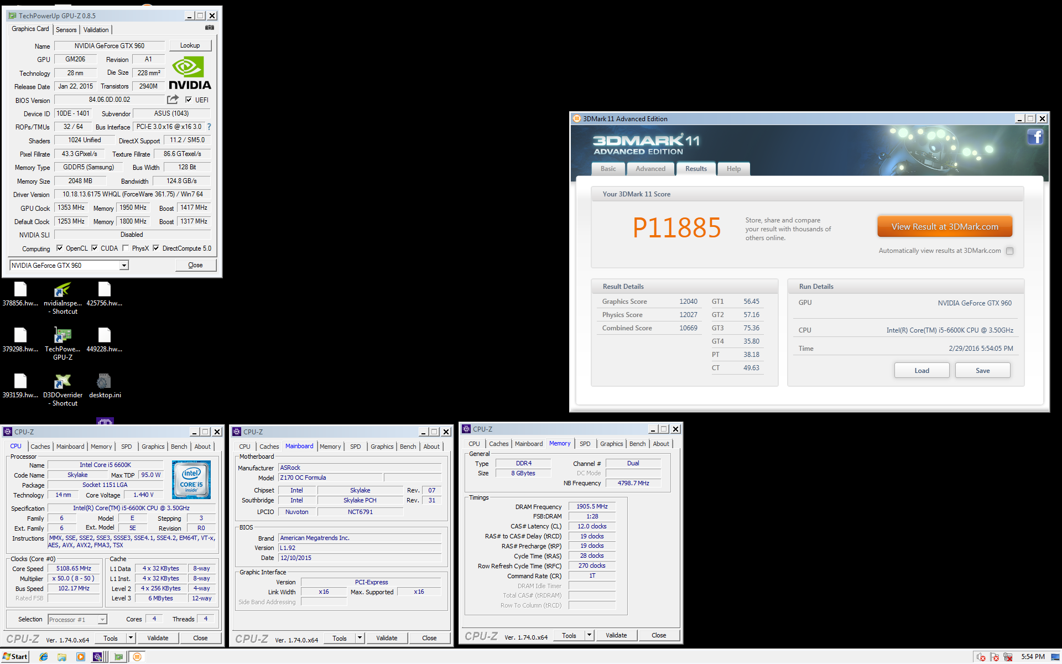Toggle the PhysX checkbox
The height and width of the screenshot is (664, 1062).
pyautogui.click(x=126, y=248)
